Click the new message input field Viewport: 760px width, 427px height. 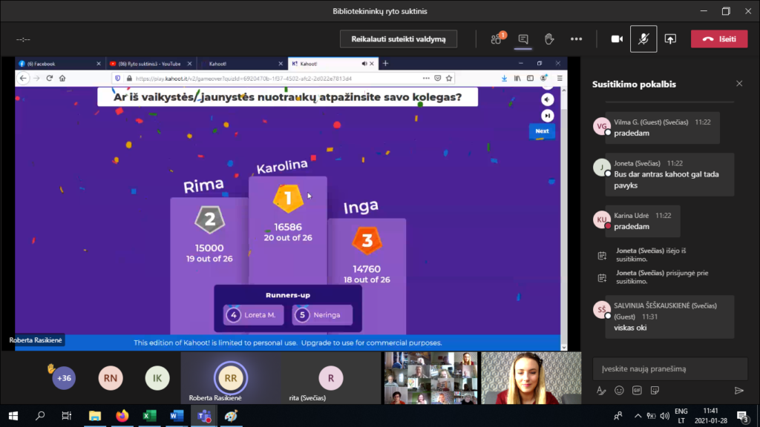669,368
